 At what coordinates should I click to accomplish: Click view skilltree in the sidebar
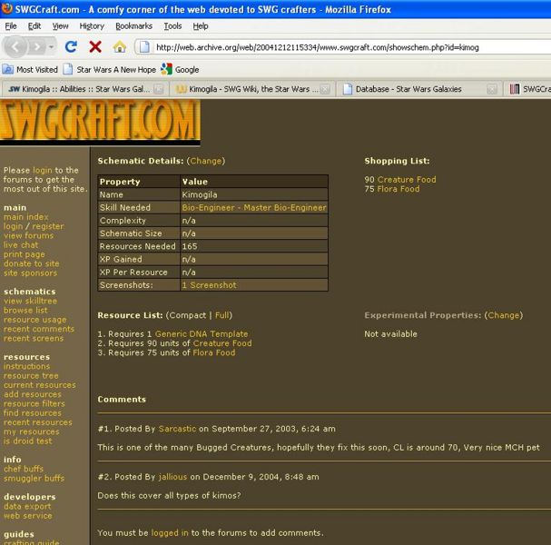click(29, 301)
